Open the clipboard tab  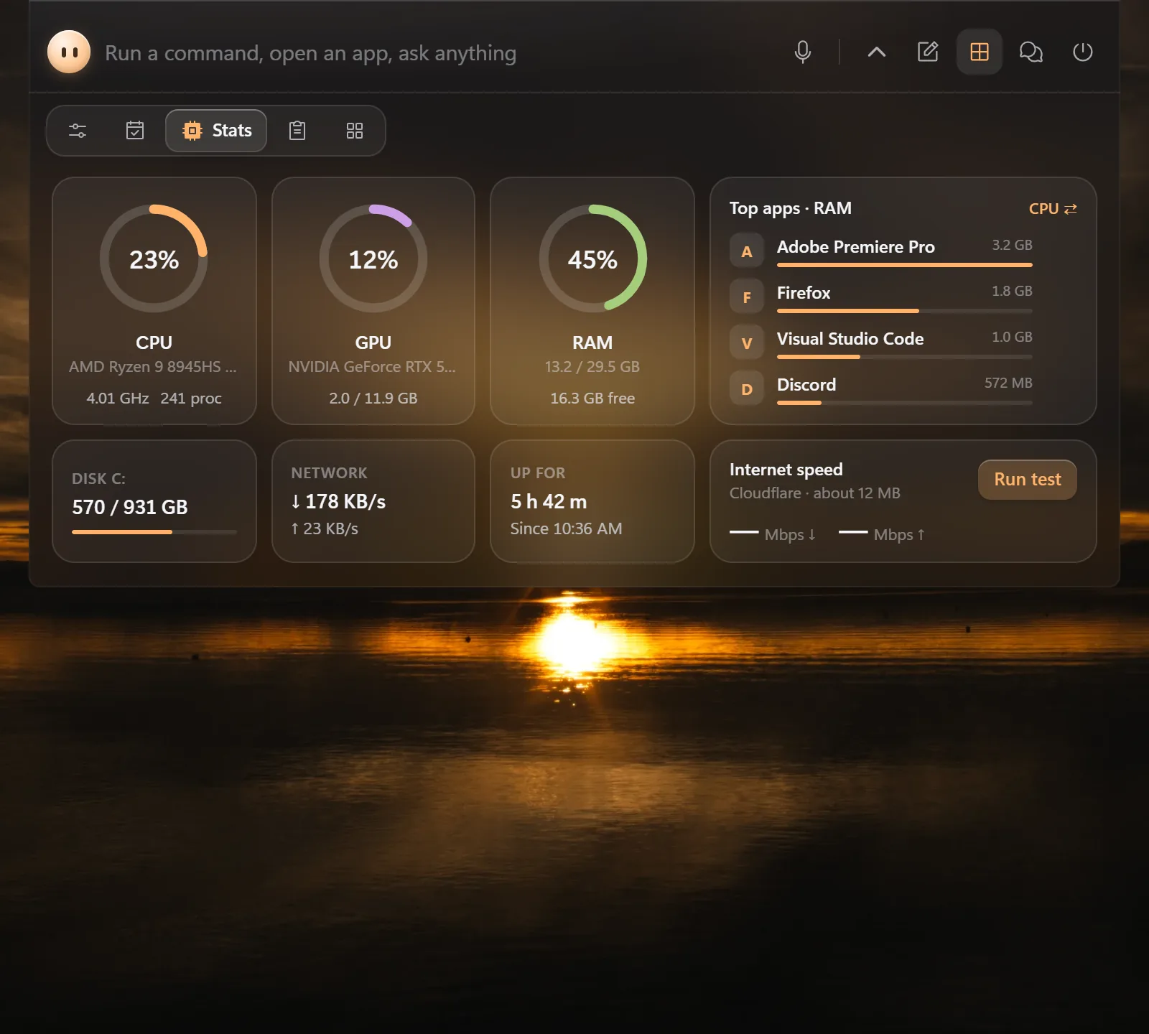297,131
